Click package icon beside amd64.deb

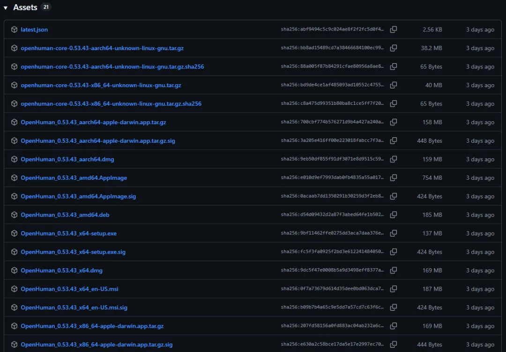(14, 215)
